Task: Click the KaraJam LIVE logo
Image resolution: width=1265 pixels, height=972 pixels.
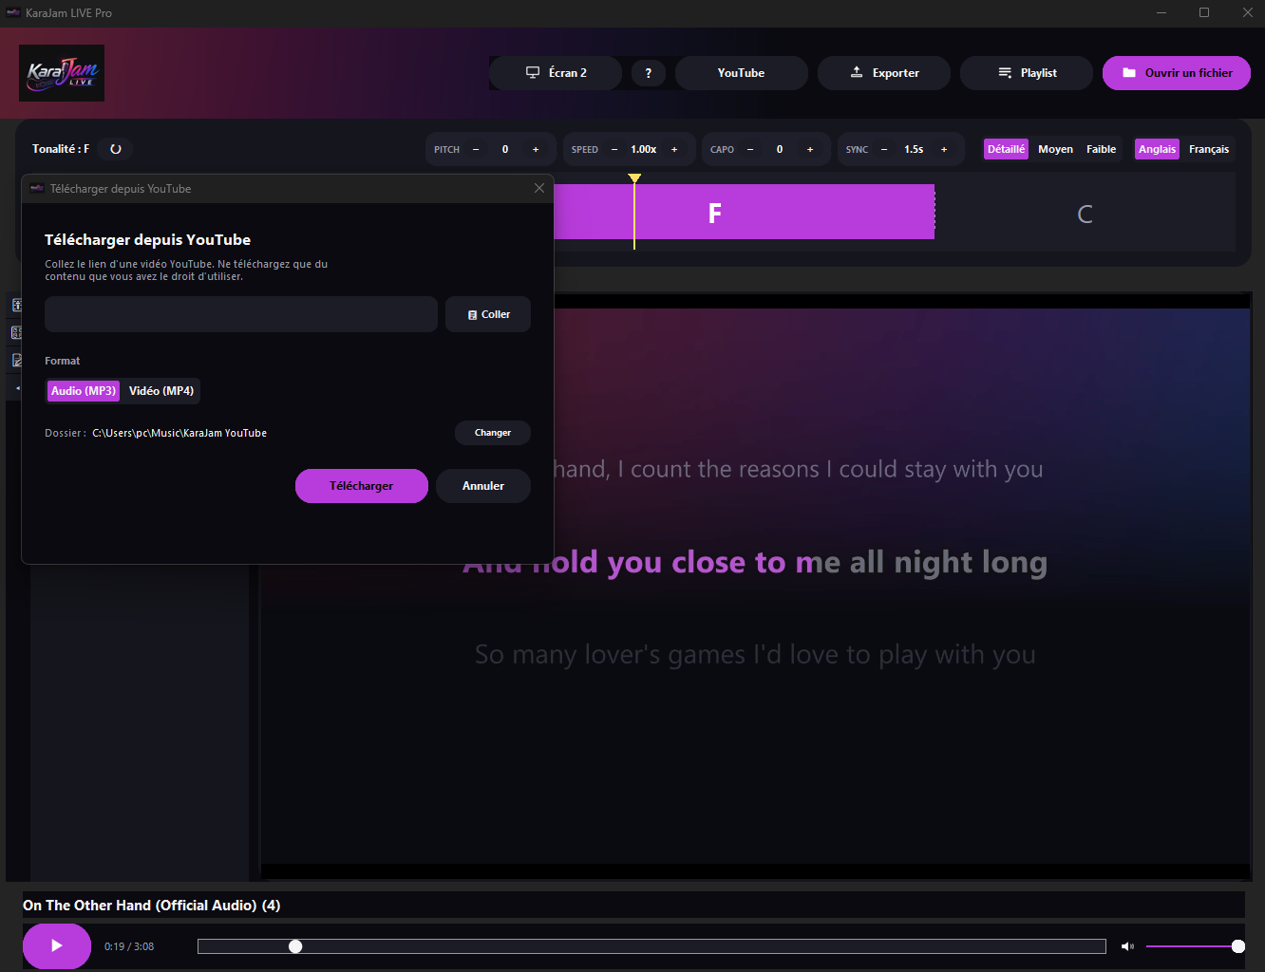Action: click(62, 73)
